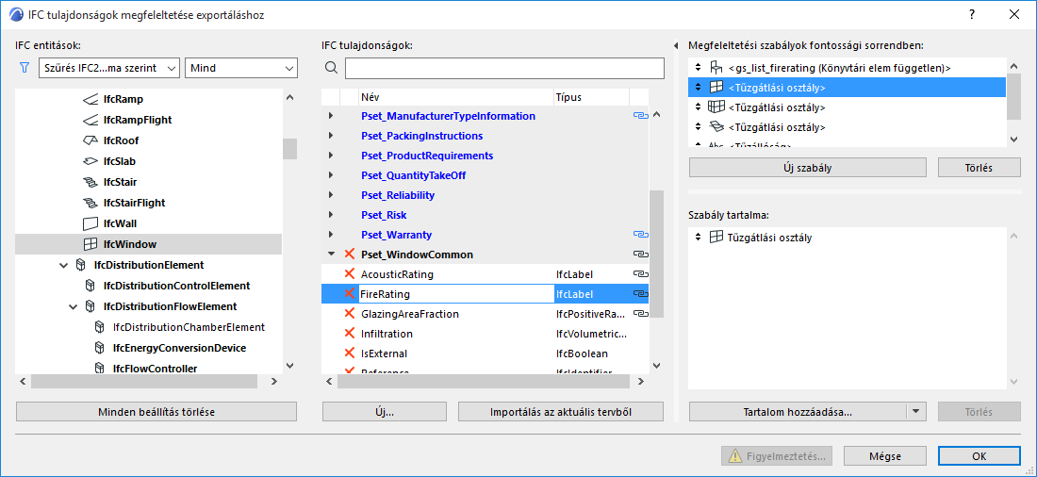Click the 'Mégse' cancel button
The width and height of the screenshot is (1037, 477).
[x=885, y=456]
